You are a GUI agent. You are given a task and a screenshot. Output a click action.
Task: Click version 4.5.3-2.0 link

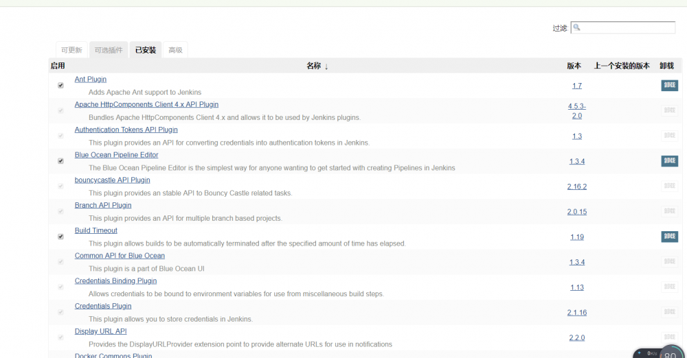577,111
